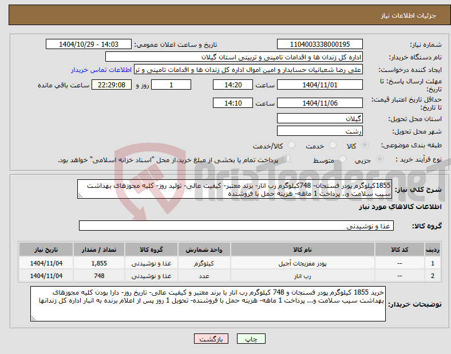
Task: Click the طبقه بندی موضوعی label
Action: 412,145
